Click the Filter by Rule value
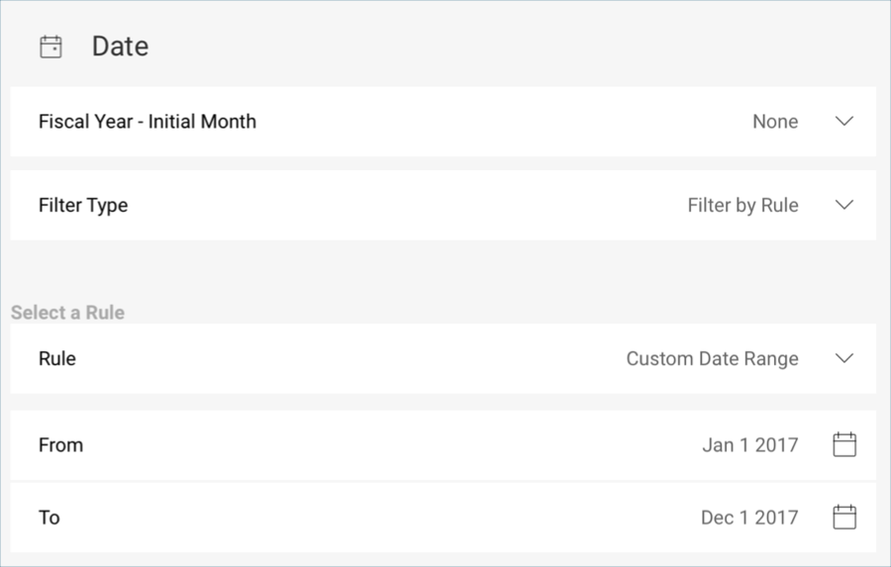This screenshot has height=567, width=891. [742, 205]
